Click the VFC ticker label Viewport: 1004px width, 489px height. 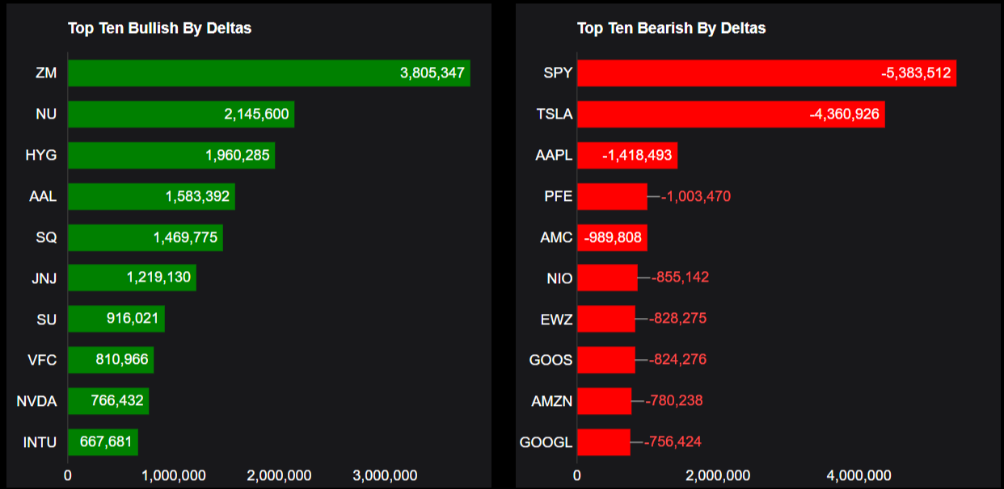point(42,360)
